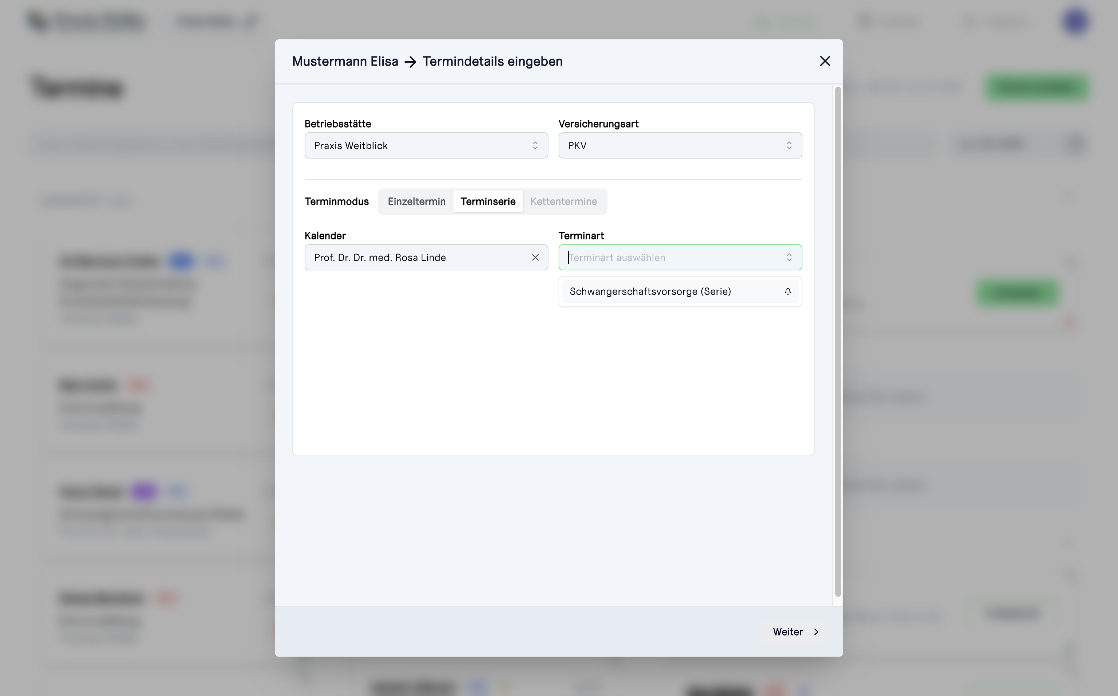Focus the Terminart auswählen field

tap(680, 257)
